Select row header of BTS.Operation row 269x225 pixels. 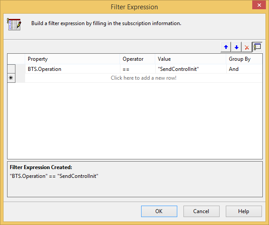pos(11,69)
